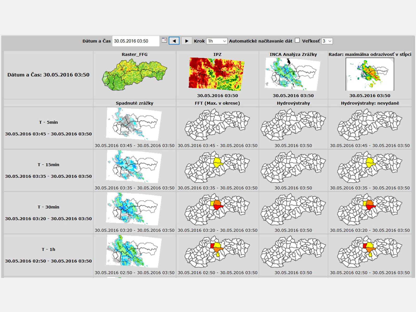Open Spadnuté zrážky map for T - 1h

134,252
